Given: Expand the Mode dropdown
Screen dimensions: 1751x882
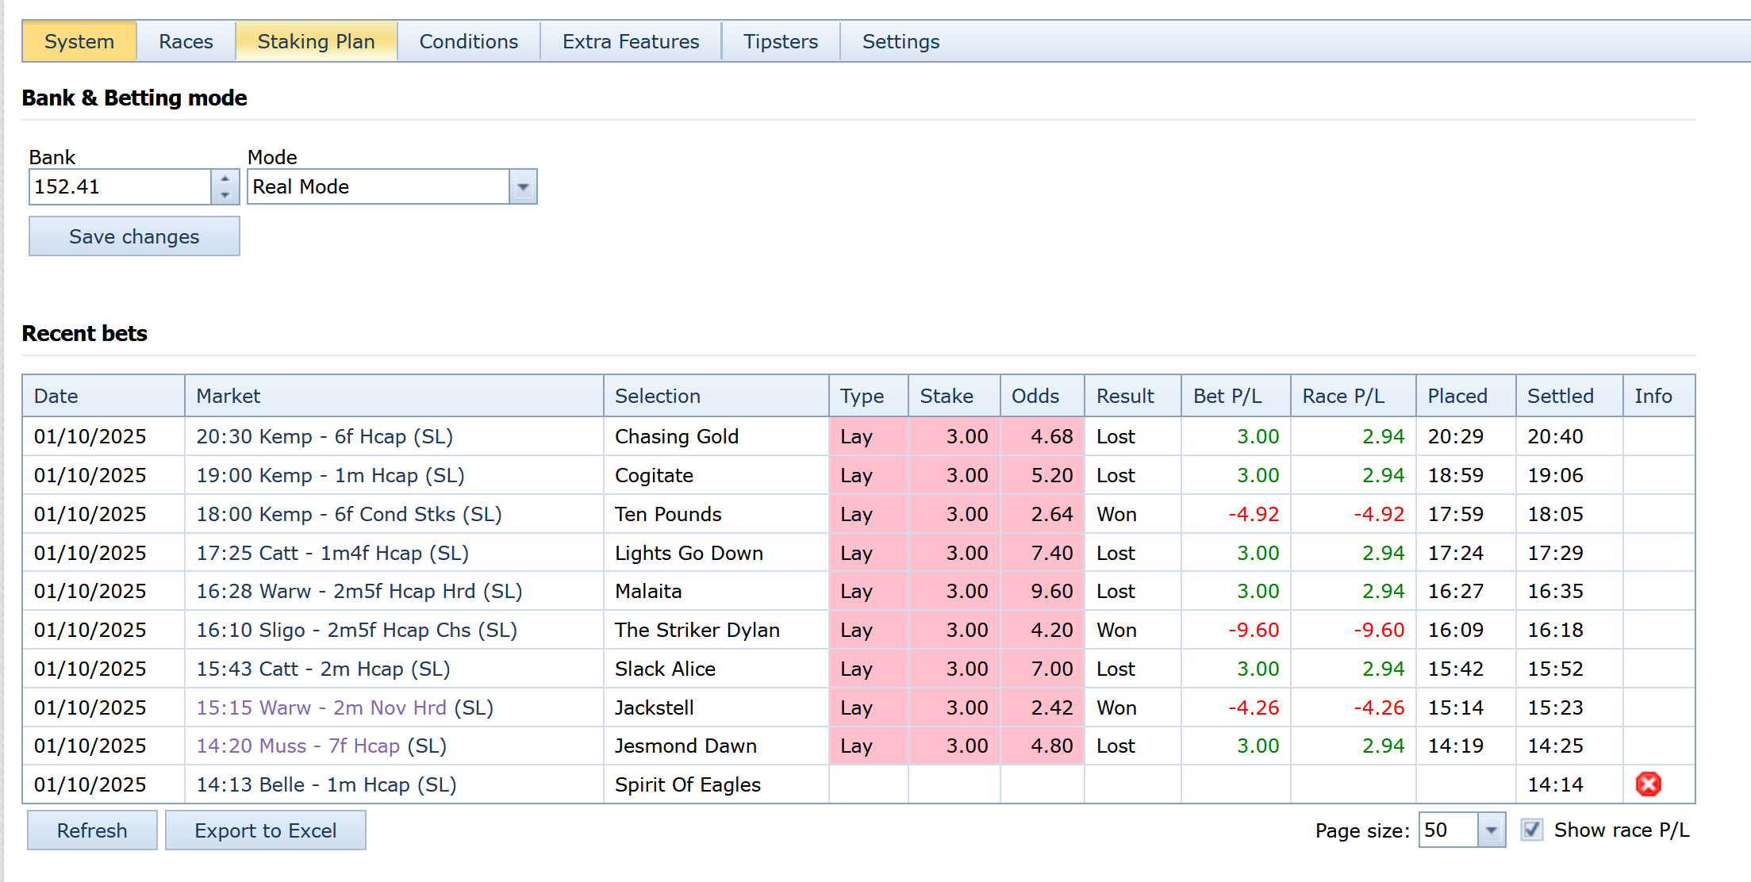Looking at the screenshot, I should [523, 187].
